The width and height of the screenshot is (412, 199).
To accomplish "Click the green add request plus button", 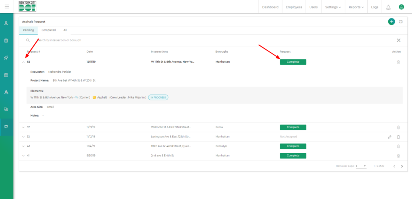I will point(391,22).
